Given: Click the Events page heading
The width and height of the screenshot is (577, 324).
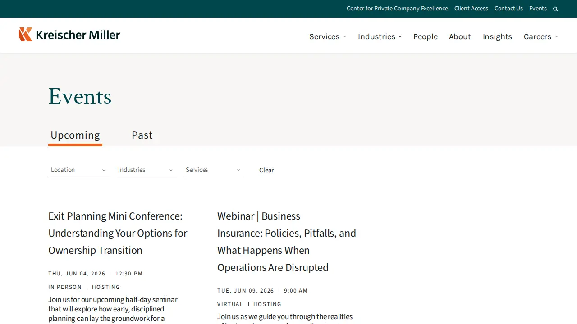Looking at the screenshot, I should (x=80, y=97).
